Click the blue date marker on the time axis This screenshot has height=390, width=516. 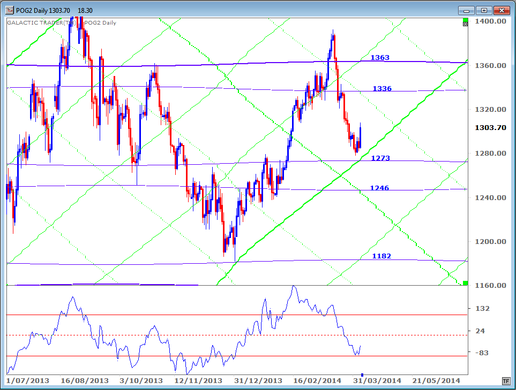pos(362,375)
